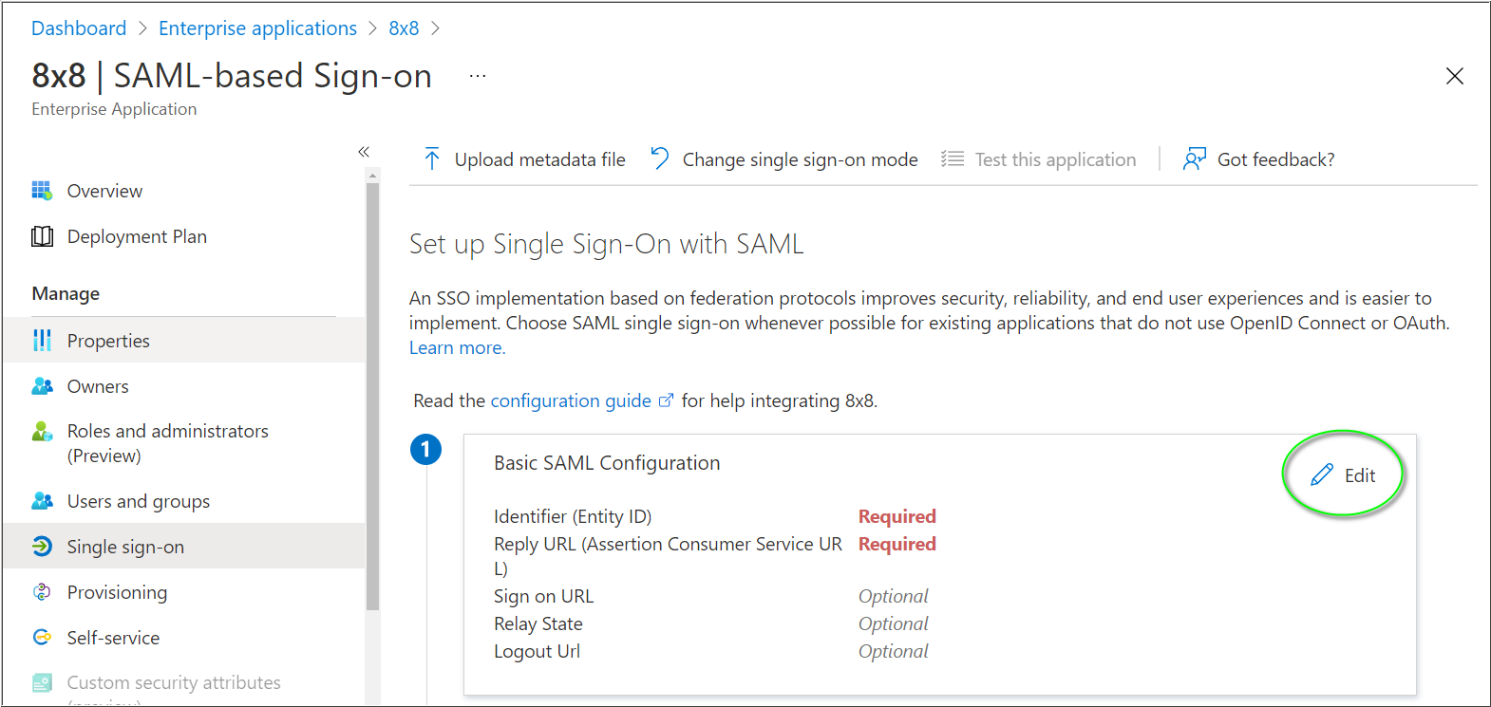Click the Got feedback person icon
This screenshot has height=707, width=1491.
click(x=1194, y=159)
